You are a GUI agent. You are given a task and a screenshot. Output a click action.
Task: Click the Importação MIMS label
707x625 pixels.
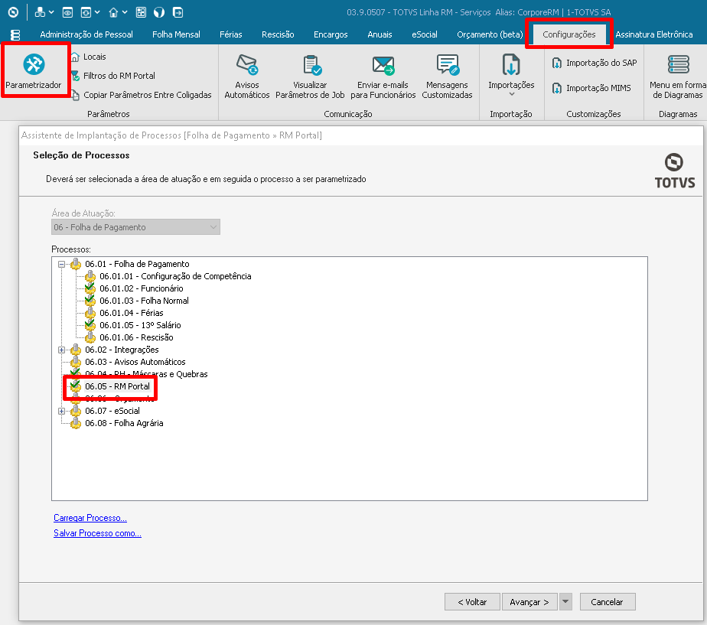[598, 88]
